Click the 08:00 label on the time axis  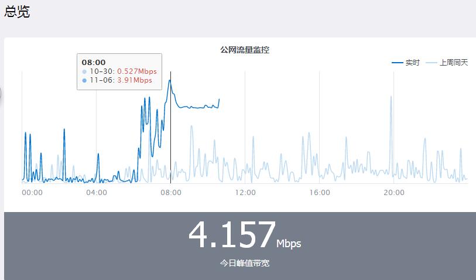tap(170, 193)
